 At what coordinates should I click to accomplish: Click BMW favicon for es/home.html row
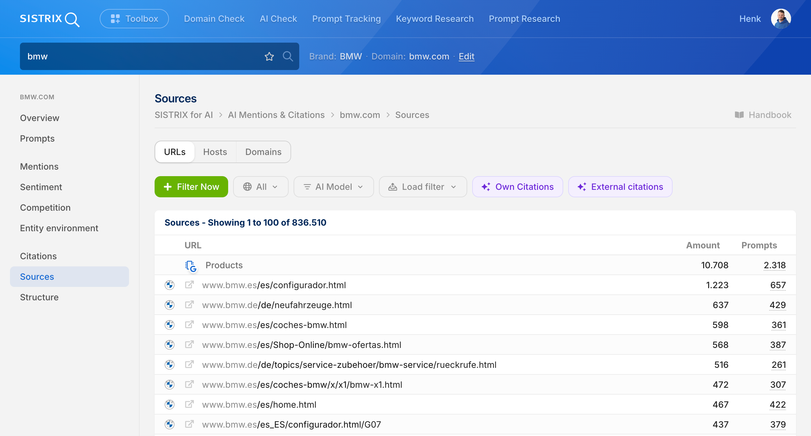169,404
